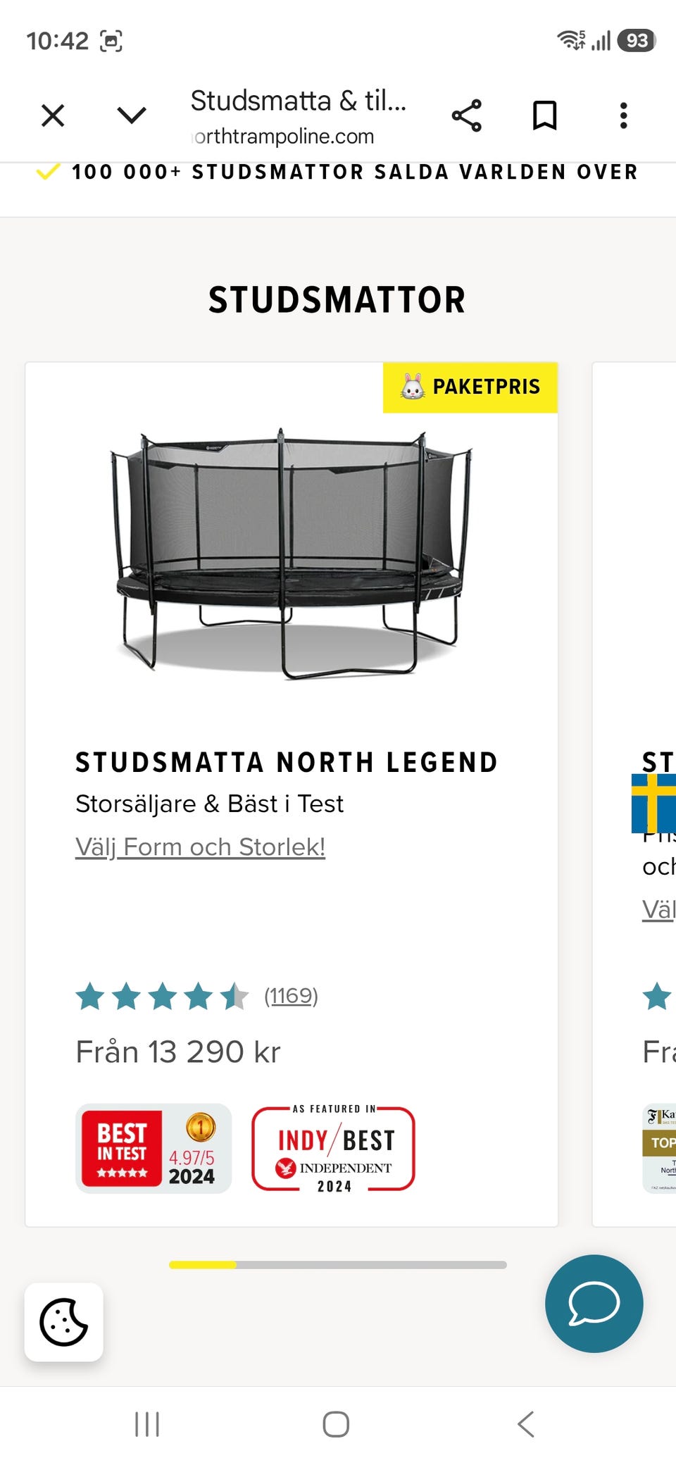Screen dimensions: 676x1465
Task: Tap the Best in Test 2024 badge
Action: (x=154, y=1148)
